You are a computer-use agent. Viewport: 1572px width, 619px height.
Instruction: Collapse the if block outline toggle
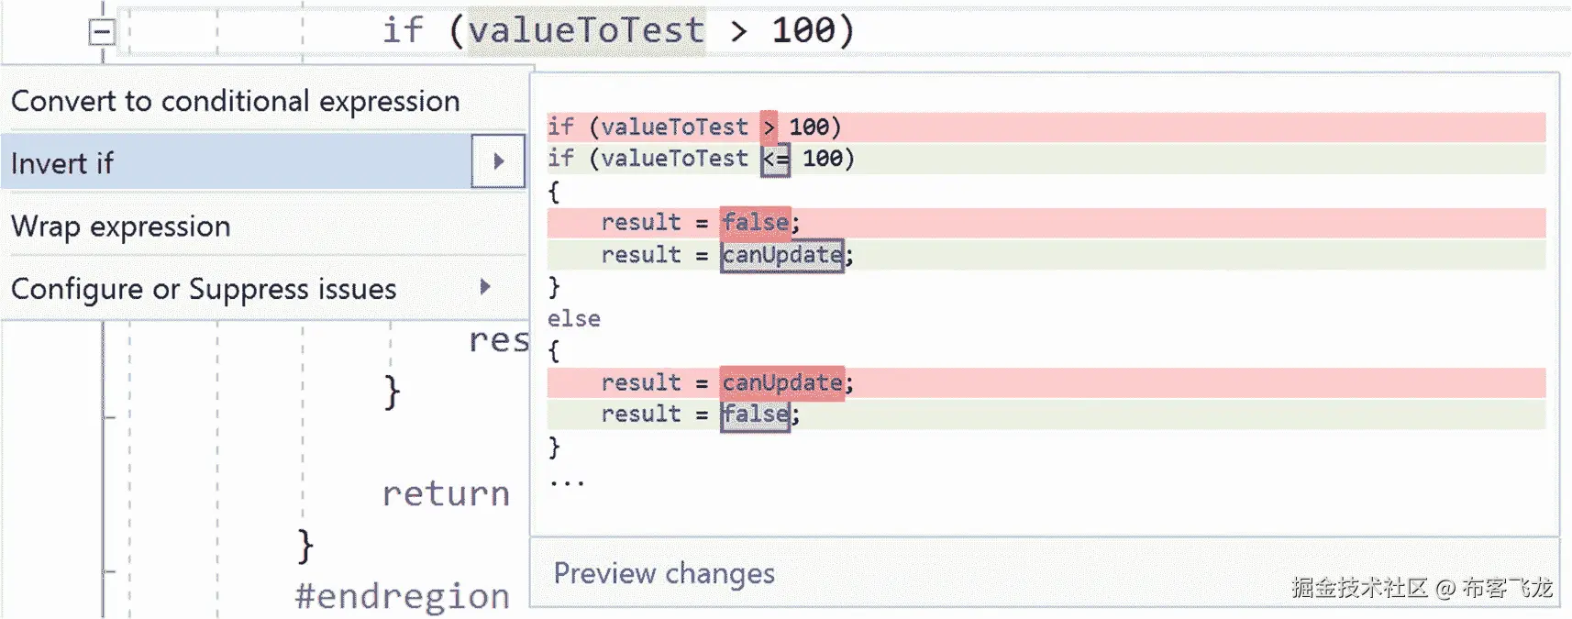[101, 33]
